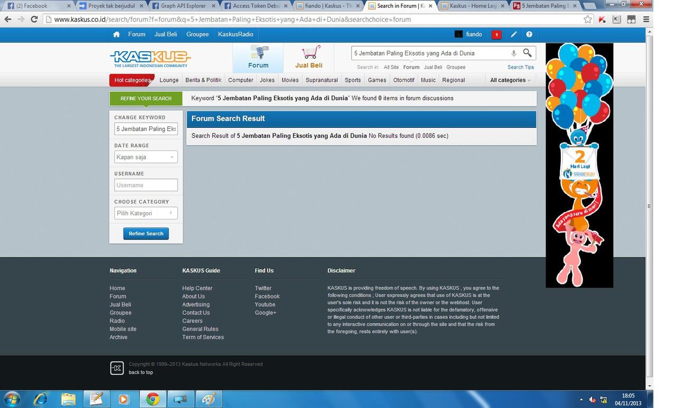676x408 pixels.
Task: Open Berita & Politik category
Action: click(203, 80)
